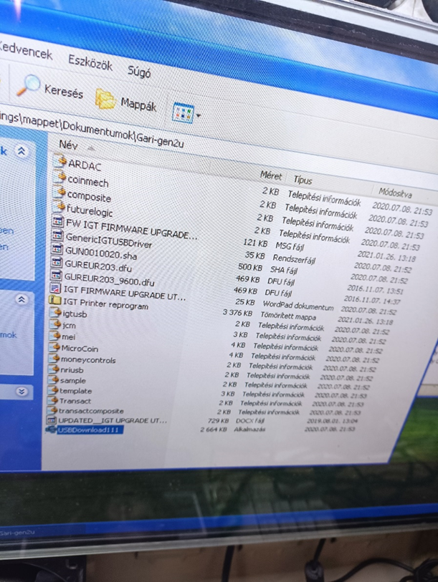
Task: Select the jcm file icon
Action: [x=54, y=324]
